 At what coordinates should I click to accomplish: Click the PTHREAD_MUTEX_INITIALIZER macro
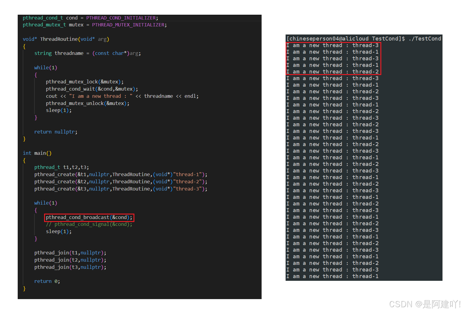pyautogui.click(x=128, y=25)
